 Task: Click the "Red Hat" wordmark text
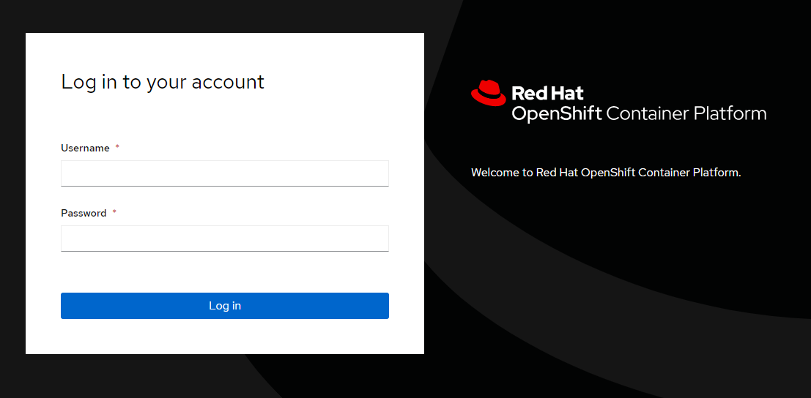click(x=547, y=93)
